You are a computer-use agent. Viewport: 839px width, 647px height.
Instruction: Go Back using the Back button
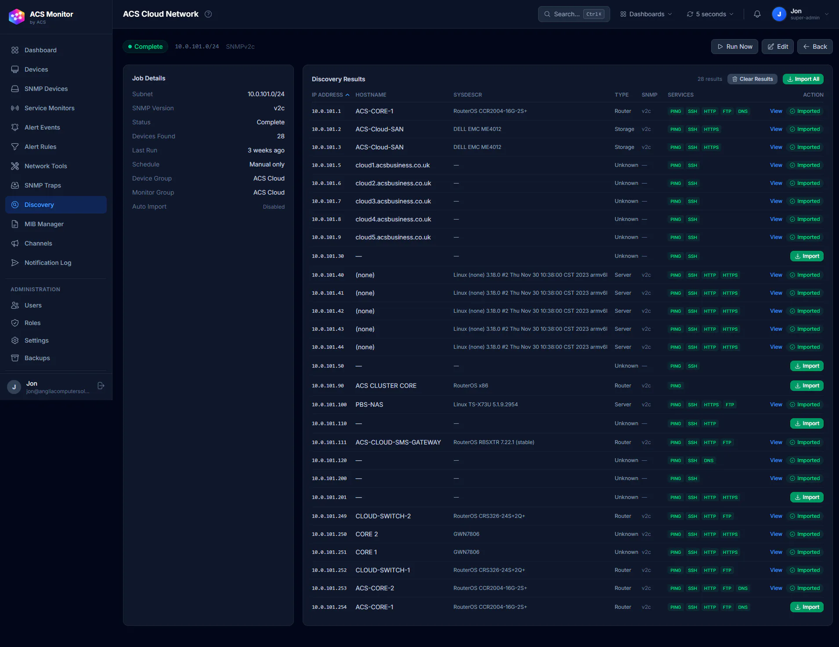[815, 47]
